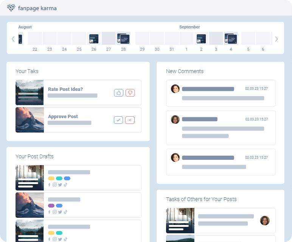292x242 pixels.
Task: Click Twitter icon on the second post draft
Action: tap(60, 212)
